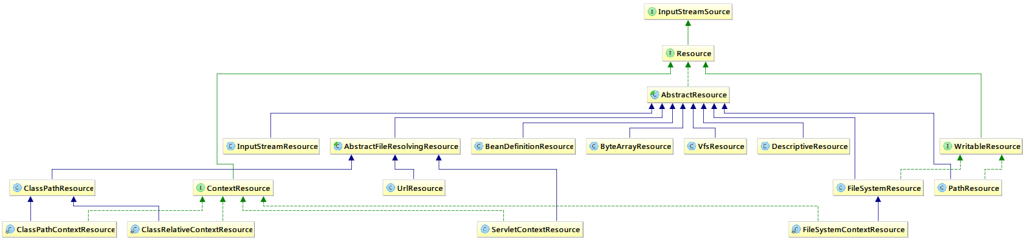Click the UrlResource class icon
Viewport: 1028px width, 247px height.
390,188
